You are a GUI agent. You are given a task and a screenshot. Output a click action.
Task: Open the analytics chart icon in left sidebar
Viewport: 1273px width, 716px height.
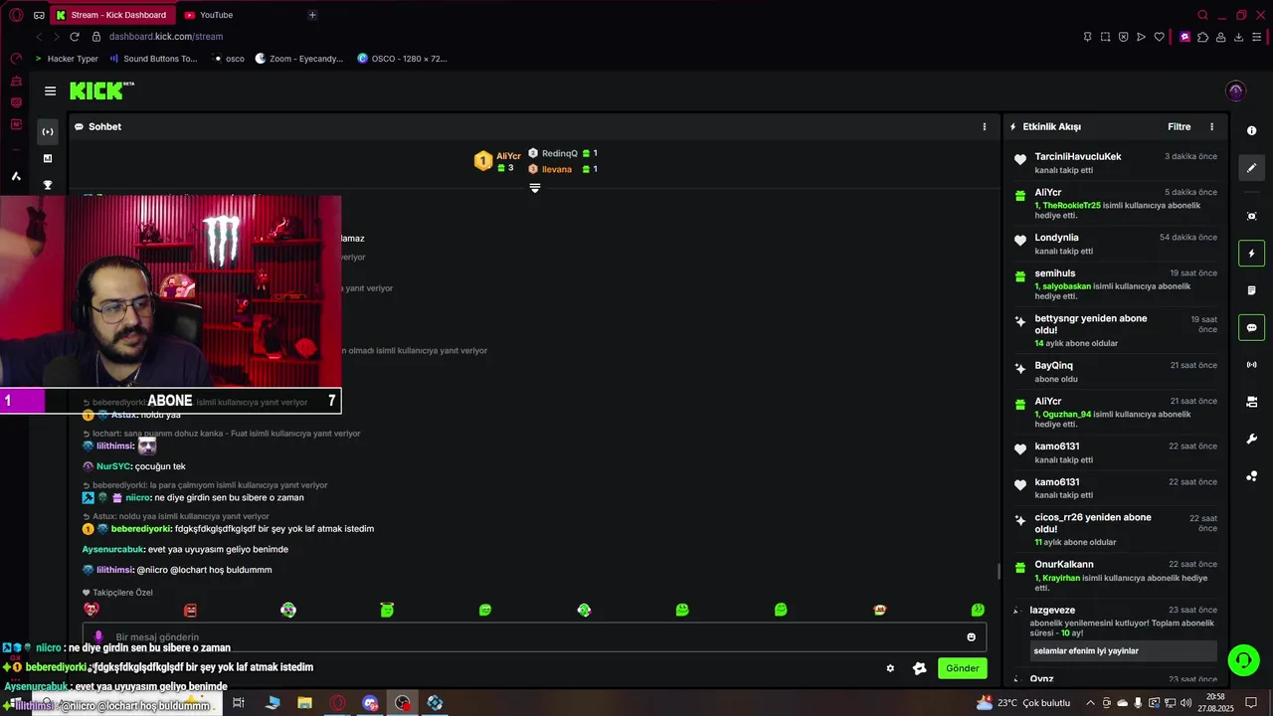click(x=47, y=158)
